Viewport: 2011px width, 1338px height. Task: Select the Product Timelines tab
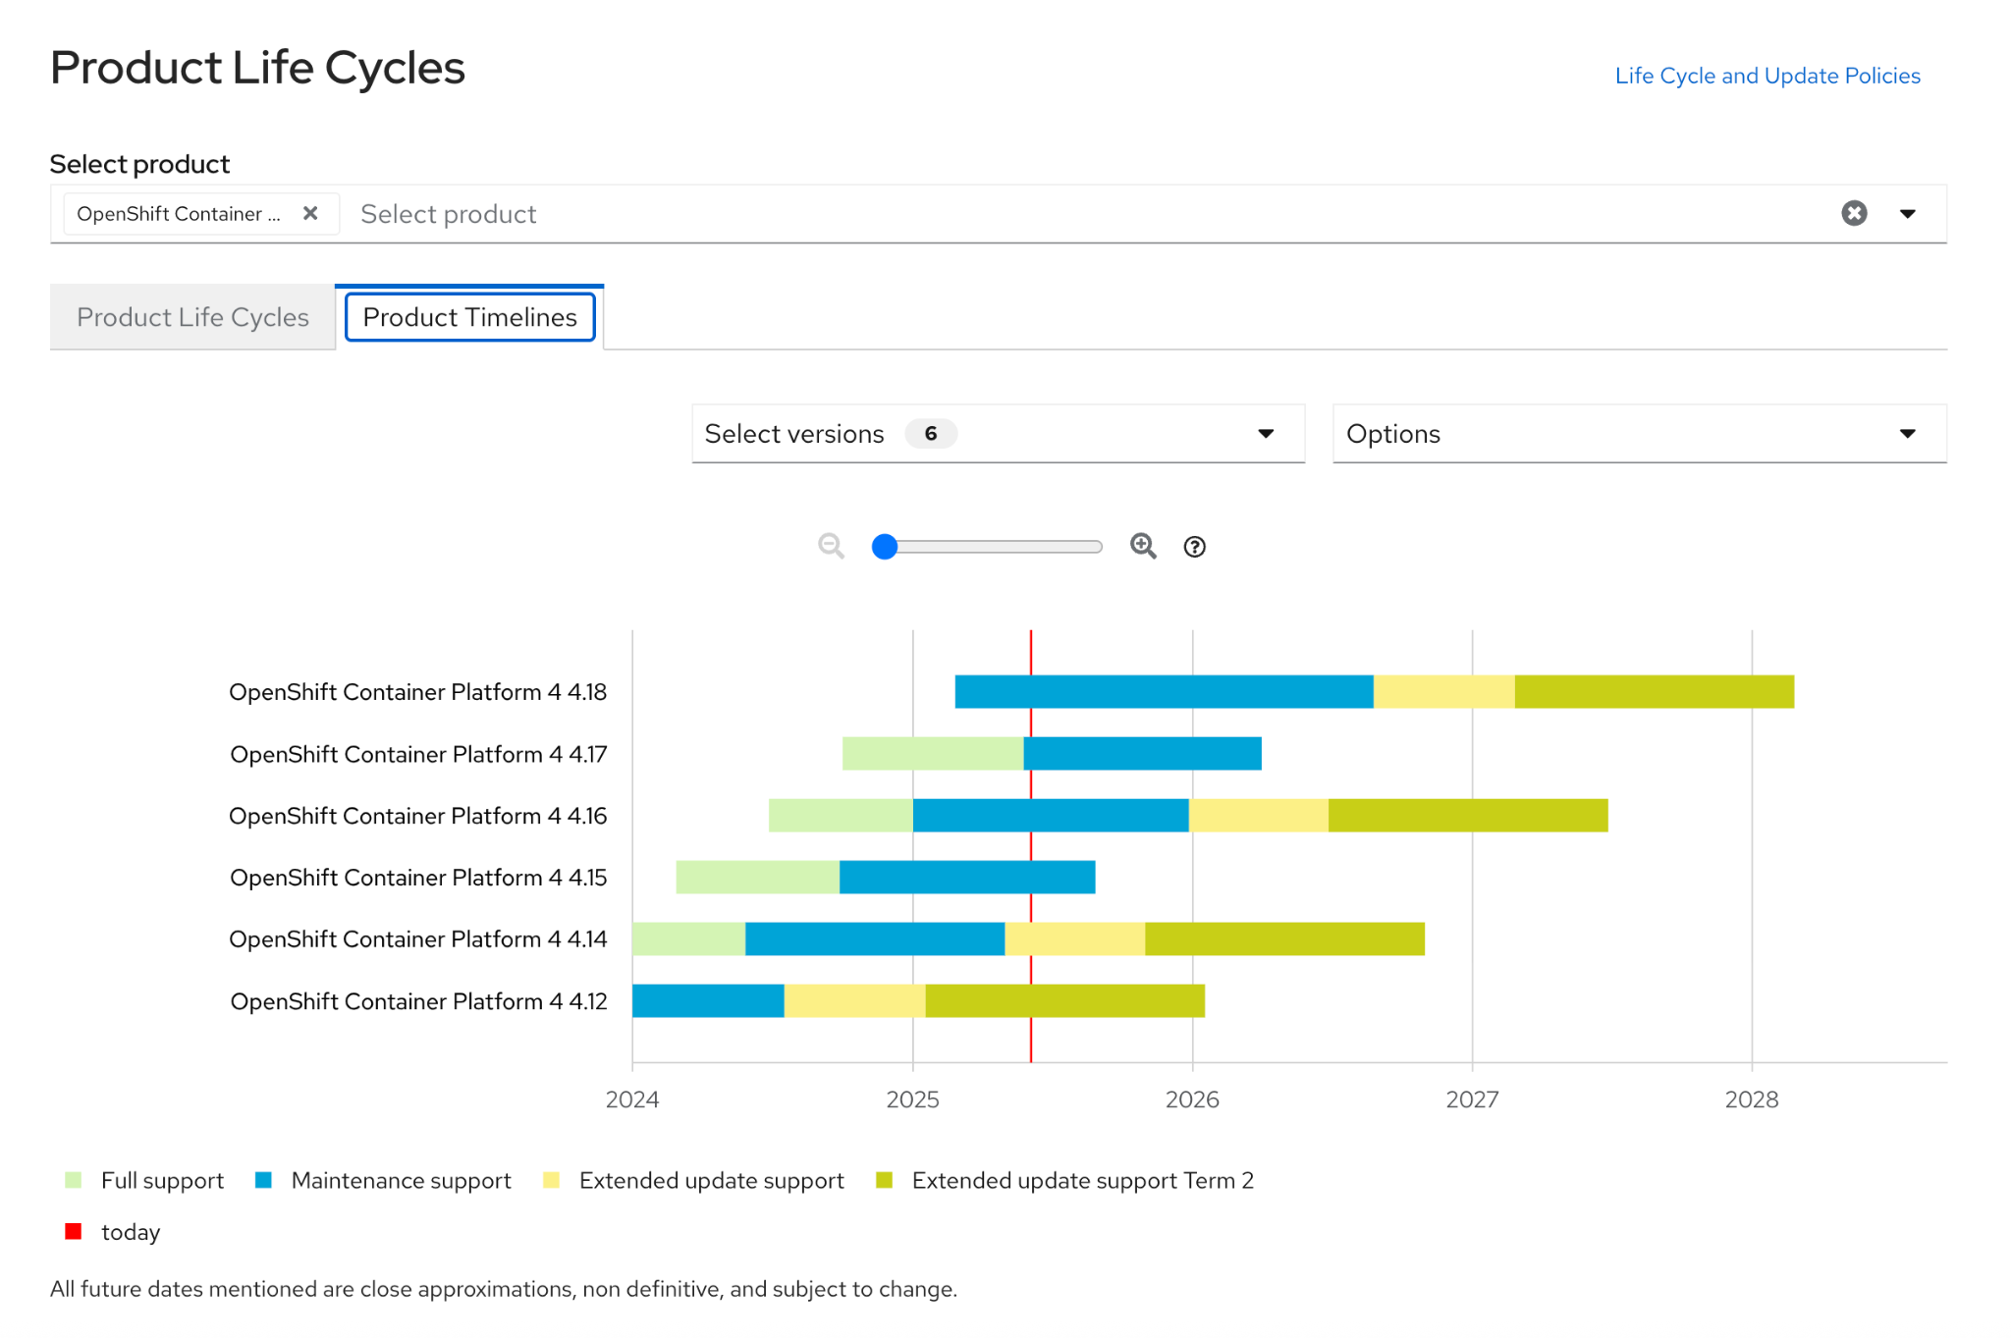click(469, 317)
